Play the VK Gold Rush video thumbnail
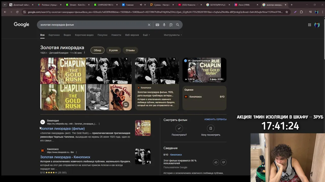Viewport: 325px width, 182px height. point(204,70)
